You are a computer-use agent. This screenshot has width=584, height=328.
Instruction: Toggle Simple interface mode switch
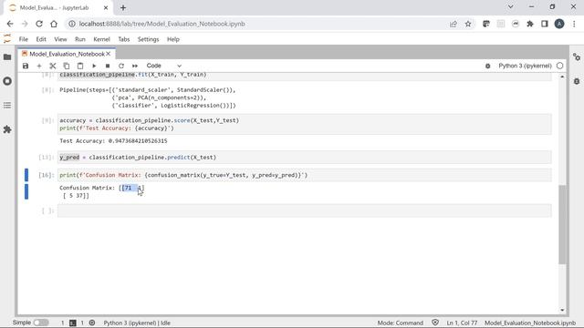pos(41,323)
